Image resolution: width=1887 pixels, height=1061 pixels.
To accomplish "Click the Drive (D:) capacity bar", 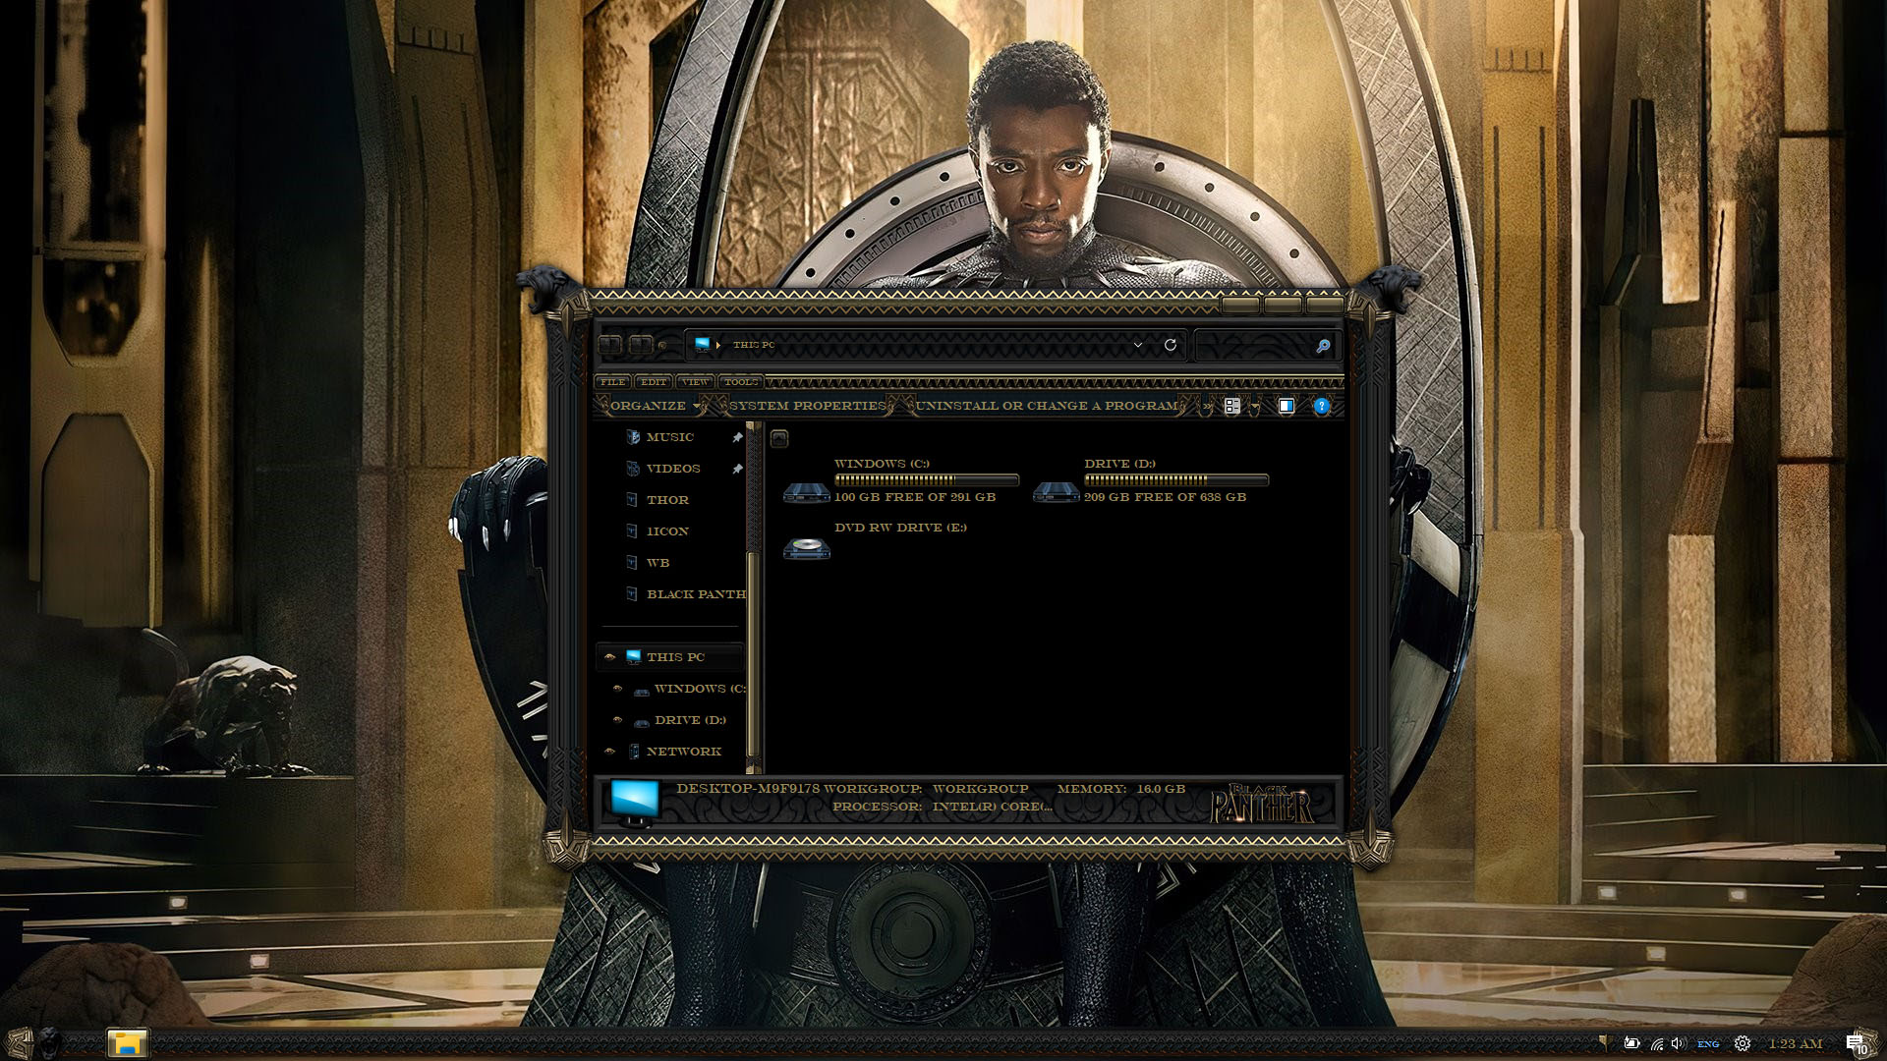I will pos(1175,480).
